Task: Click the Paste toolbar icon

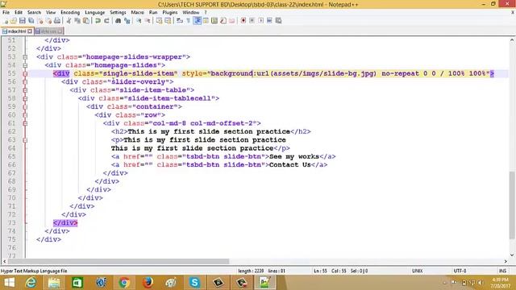Action: 86,21
